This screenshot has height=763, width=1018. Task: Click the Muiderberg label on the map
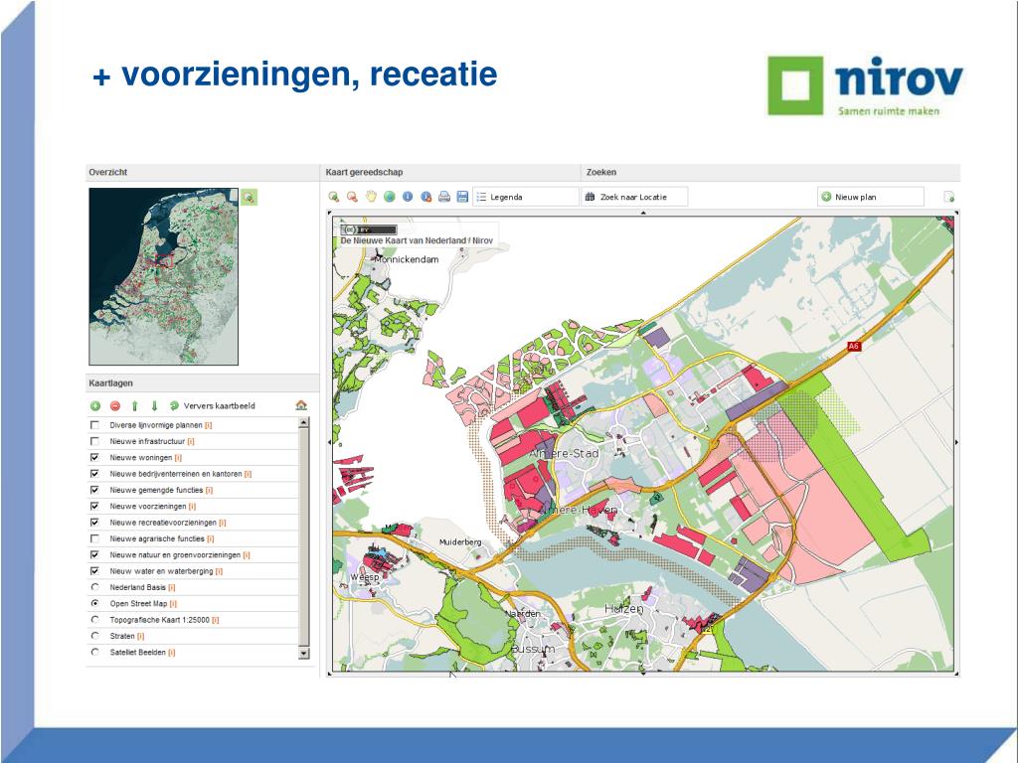tap(460, 541)
